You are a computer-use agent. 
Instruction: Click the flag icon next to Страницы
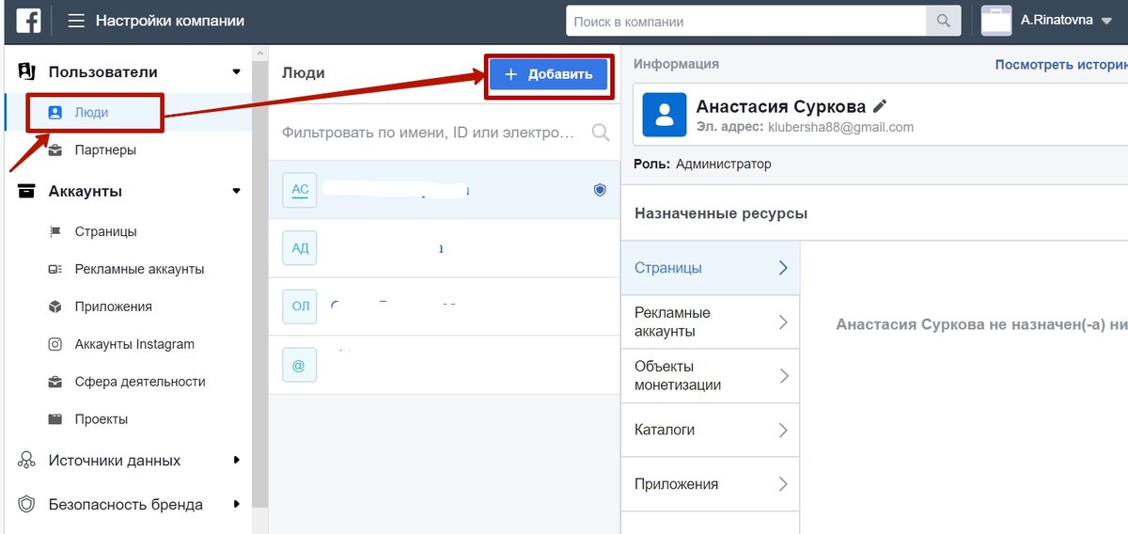click(55, 231)
